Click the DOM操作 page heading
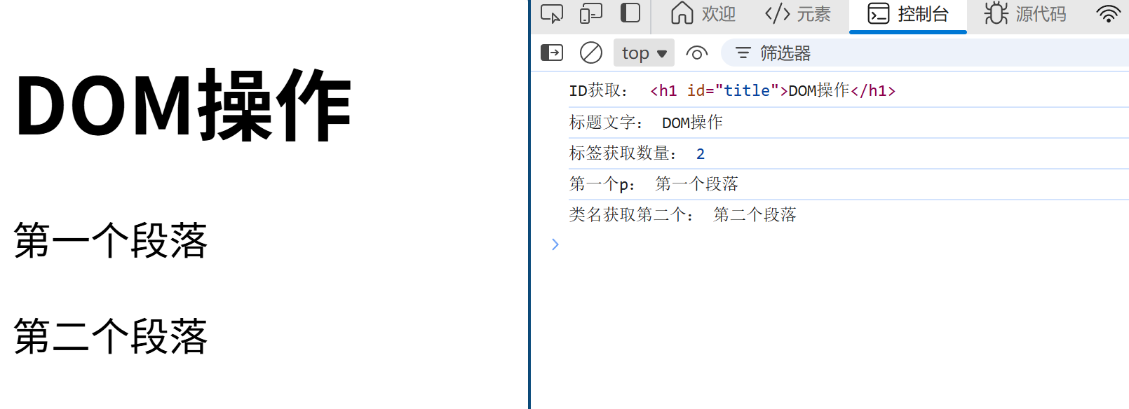The width and height of the screenshot is (1129, 409). [x=183, y=106]
